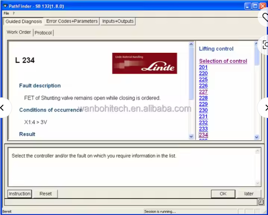Image resolution: width=268 pixels, height=215 pixels.
Task: Click the later button
Action: pos(249,194)
